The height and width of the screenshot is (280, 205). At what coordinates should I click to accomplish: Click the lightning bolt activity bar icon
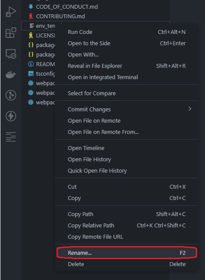tap(11, 116)
